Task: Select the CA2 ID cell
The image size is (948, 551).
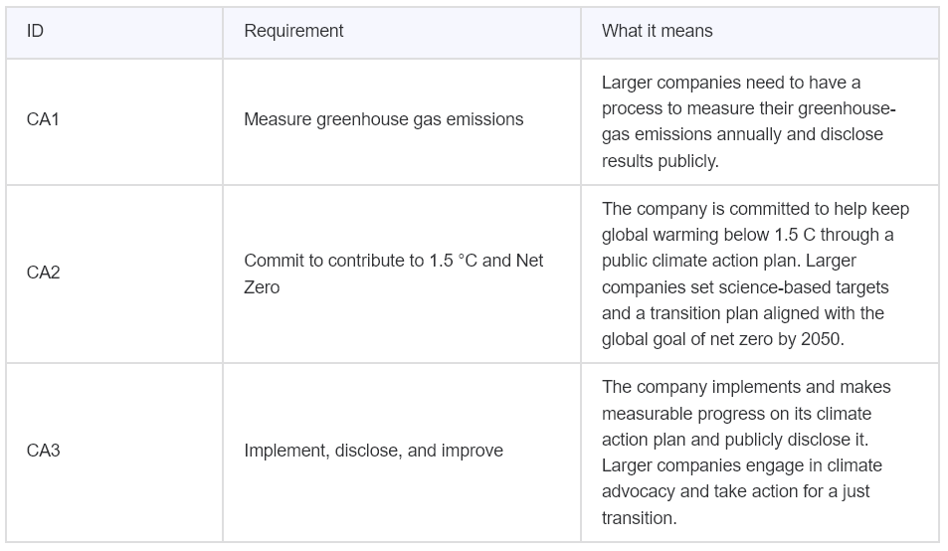Action: point(44,273)
